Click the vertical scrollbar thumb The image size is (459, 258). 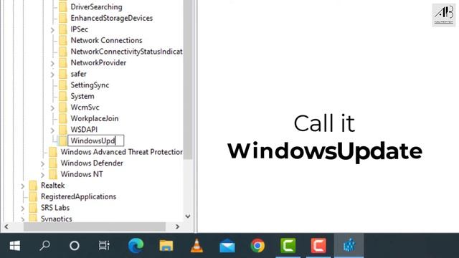click(x=188, y=80)
